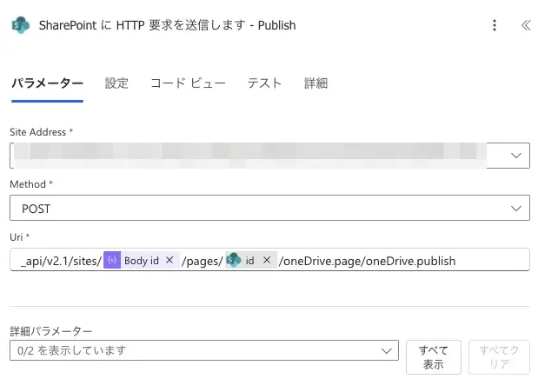Click into the Uri input field
The width and height of the screenshot is (538, 392).
[x=269, y=260]
